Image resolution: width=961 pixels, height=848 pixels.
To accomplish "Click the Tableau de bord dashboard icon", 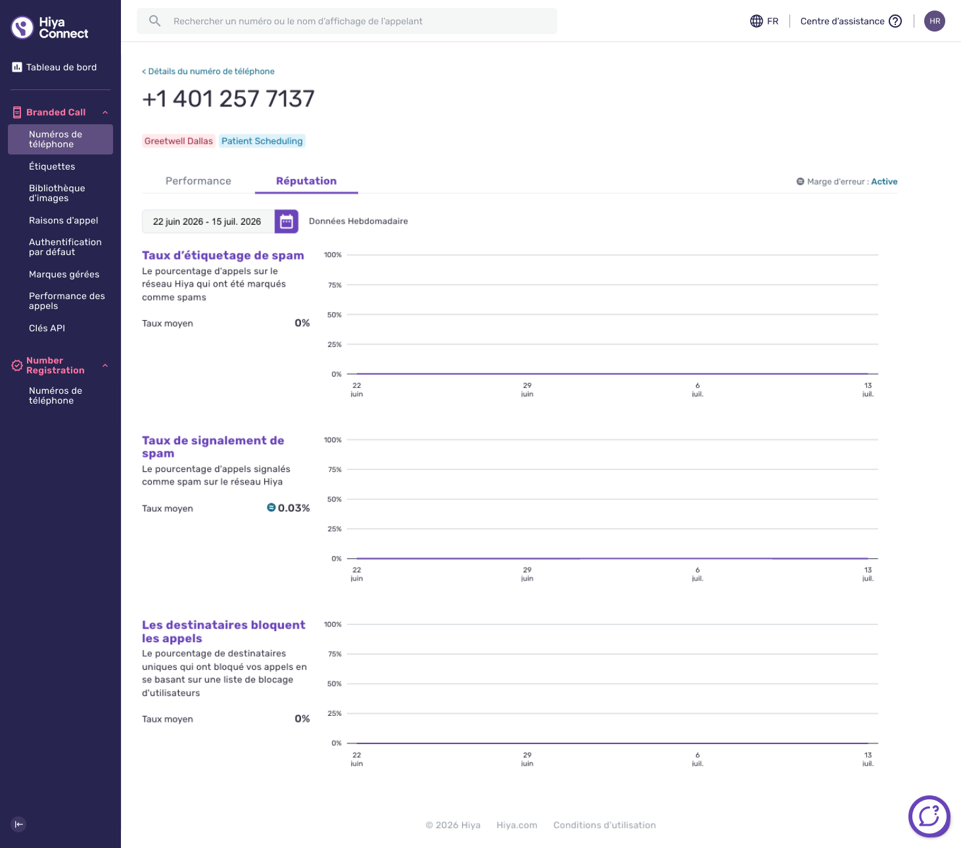I will [17, 67].
